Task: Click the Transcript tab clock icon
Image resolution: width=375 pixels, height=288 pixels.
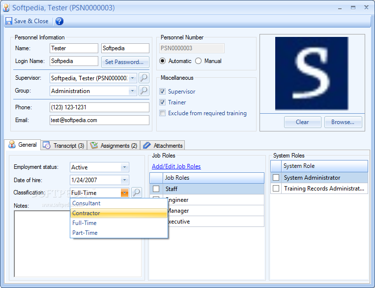Action: pos(46,145)
